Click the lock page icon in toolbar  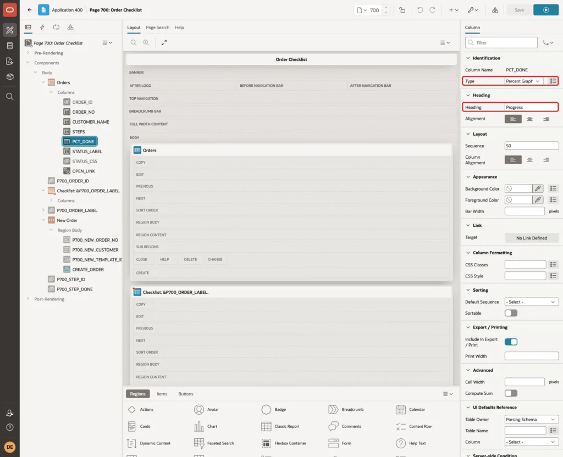[402, 10]
